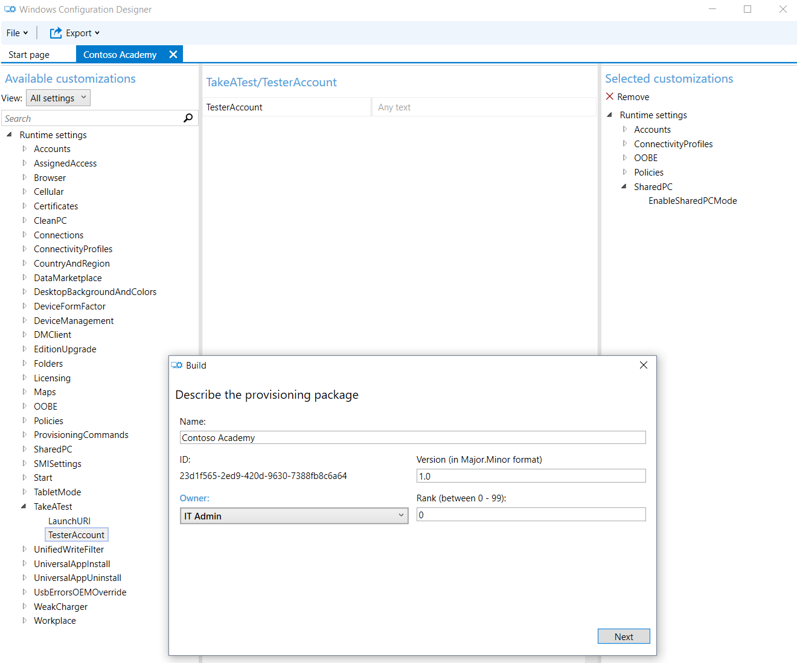Click the Build dialog title icon
Image resolution: width=797 pixels, height=663 pixels.
coord(177,365)
